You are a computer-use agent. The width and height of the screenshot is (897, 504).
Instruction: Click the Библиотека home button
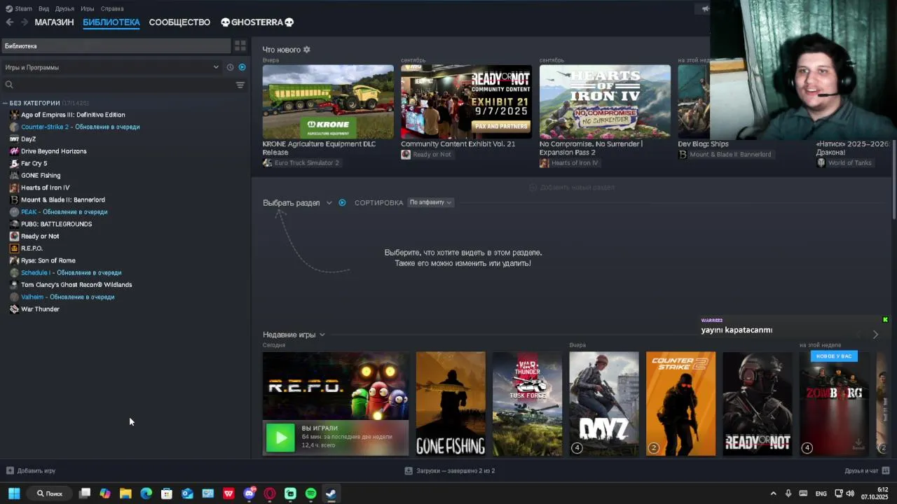116,45
